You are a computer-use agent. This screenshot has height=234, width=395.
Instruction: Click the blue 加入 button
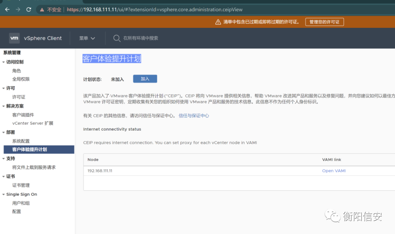(x=145, y=79)
